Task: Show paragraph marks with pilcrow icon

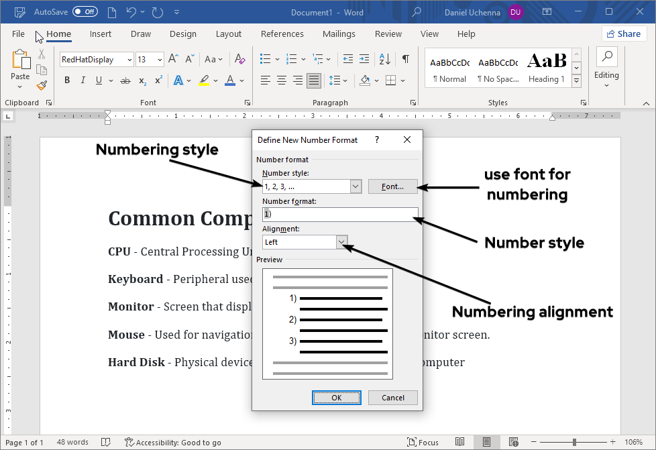Action: [x=405, y=59]
